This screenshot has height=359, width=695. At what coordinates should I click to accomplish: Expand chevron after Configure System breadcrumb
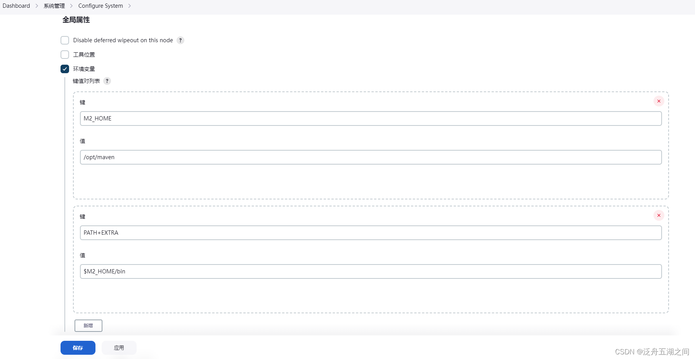(130, 6)
